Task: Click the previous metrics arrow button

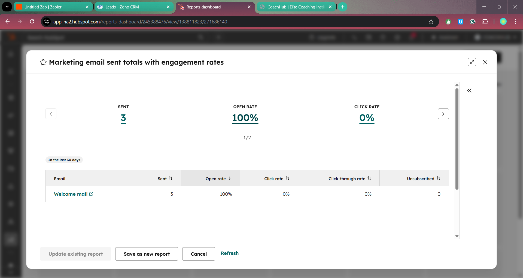Action: pyautogui.click(x=51, y=114)
